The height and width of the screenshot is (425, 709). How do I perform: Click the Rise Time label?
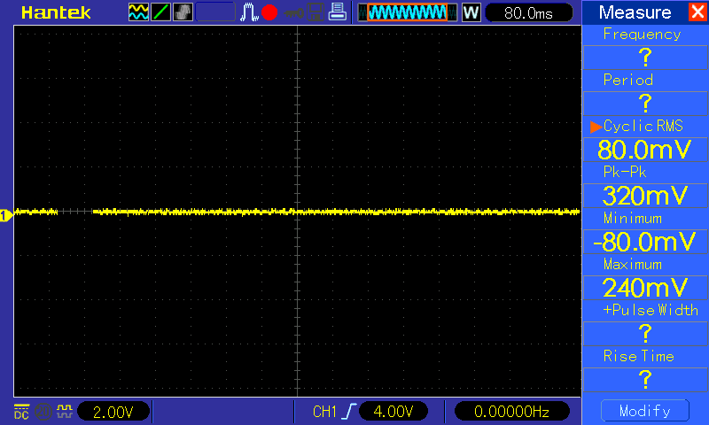[x=638, y=356]
